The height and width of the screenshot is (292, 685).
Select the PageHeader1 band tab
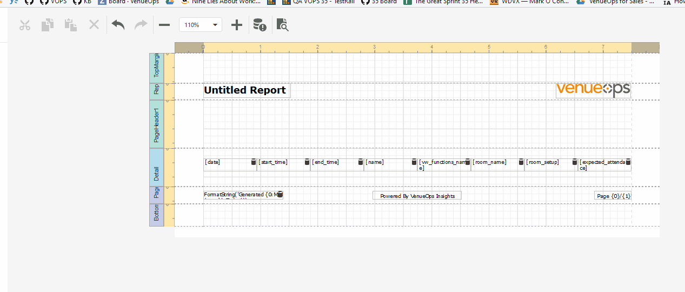click(x=156, y=124)
